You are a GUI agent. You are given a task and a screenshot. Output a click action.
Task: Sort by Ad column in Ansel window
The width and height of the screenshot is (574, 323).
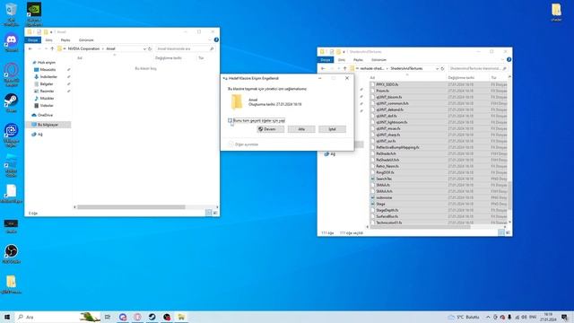[x=80, y=57]
